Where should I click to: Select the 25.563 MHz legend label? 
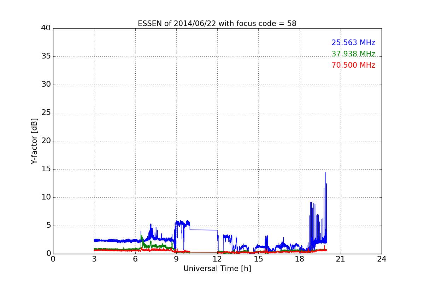tap(353, 43)
